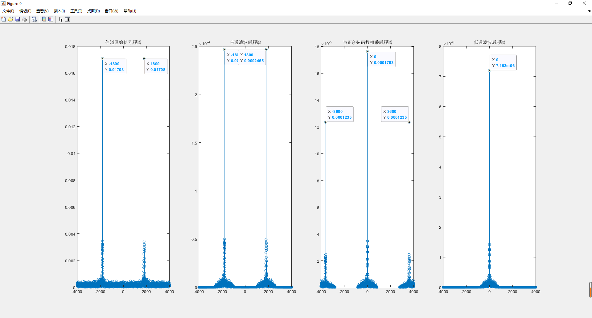Screen dimensions: 592x318
Task: Click the 0.018 y-axis label on first plot
Action: (x=70, y=47)
